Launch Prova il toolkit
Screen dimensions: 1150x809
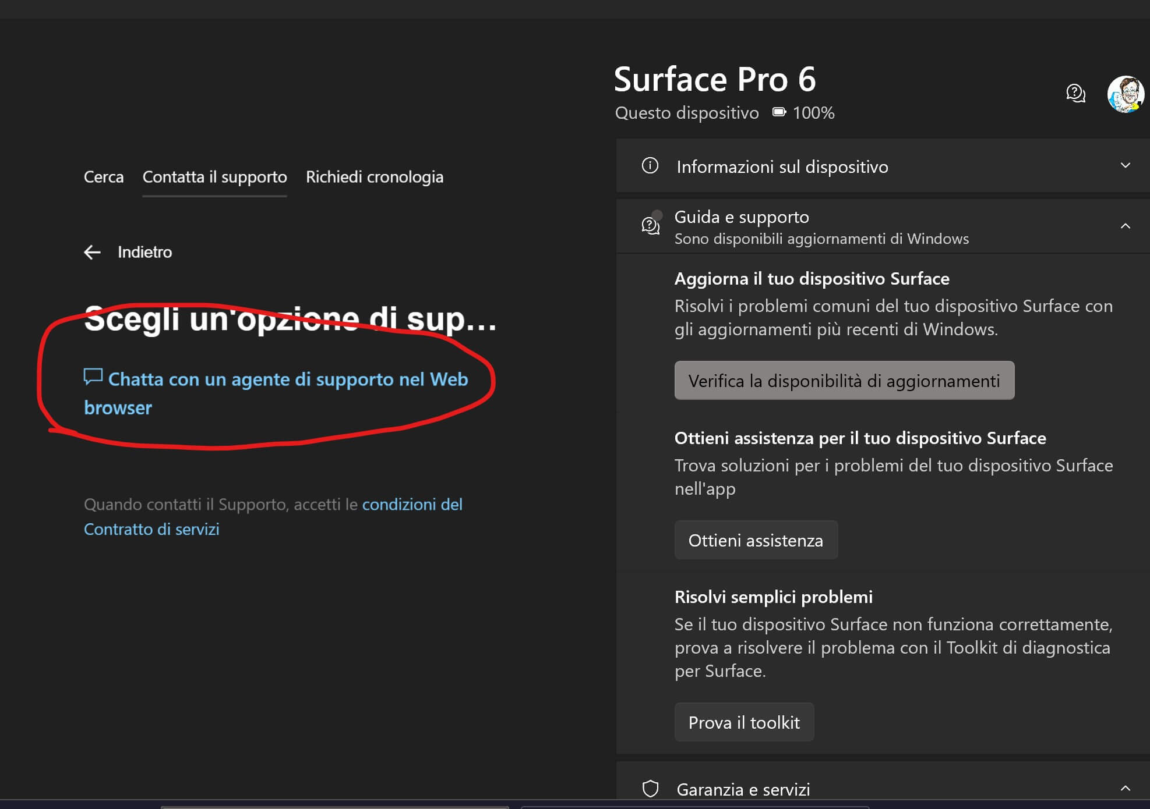coord(744,722)
